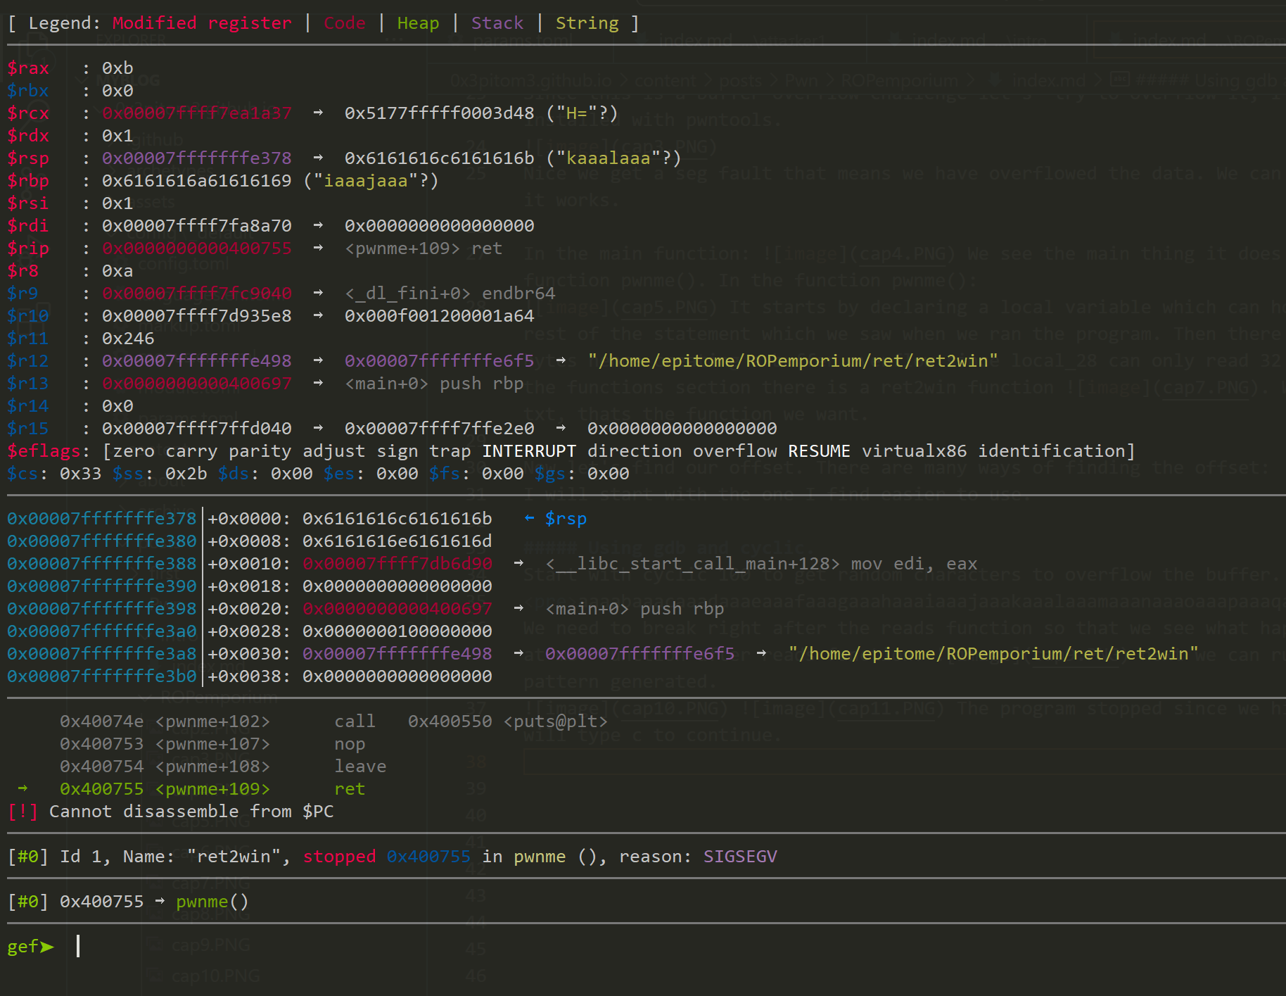Click the 0x400754 <pwnme+108> leave line
This screenshot has height=996, width=1286.
click(223, 767)
